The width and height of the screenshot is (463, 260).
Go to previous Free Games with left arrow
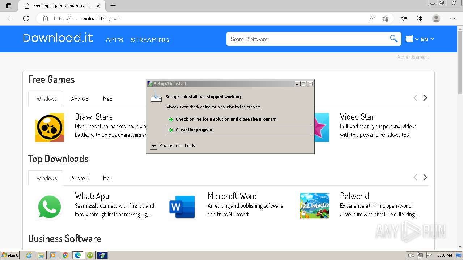point(415,98)
